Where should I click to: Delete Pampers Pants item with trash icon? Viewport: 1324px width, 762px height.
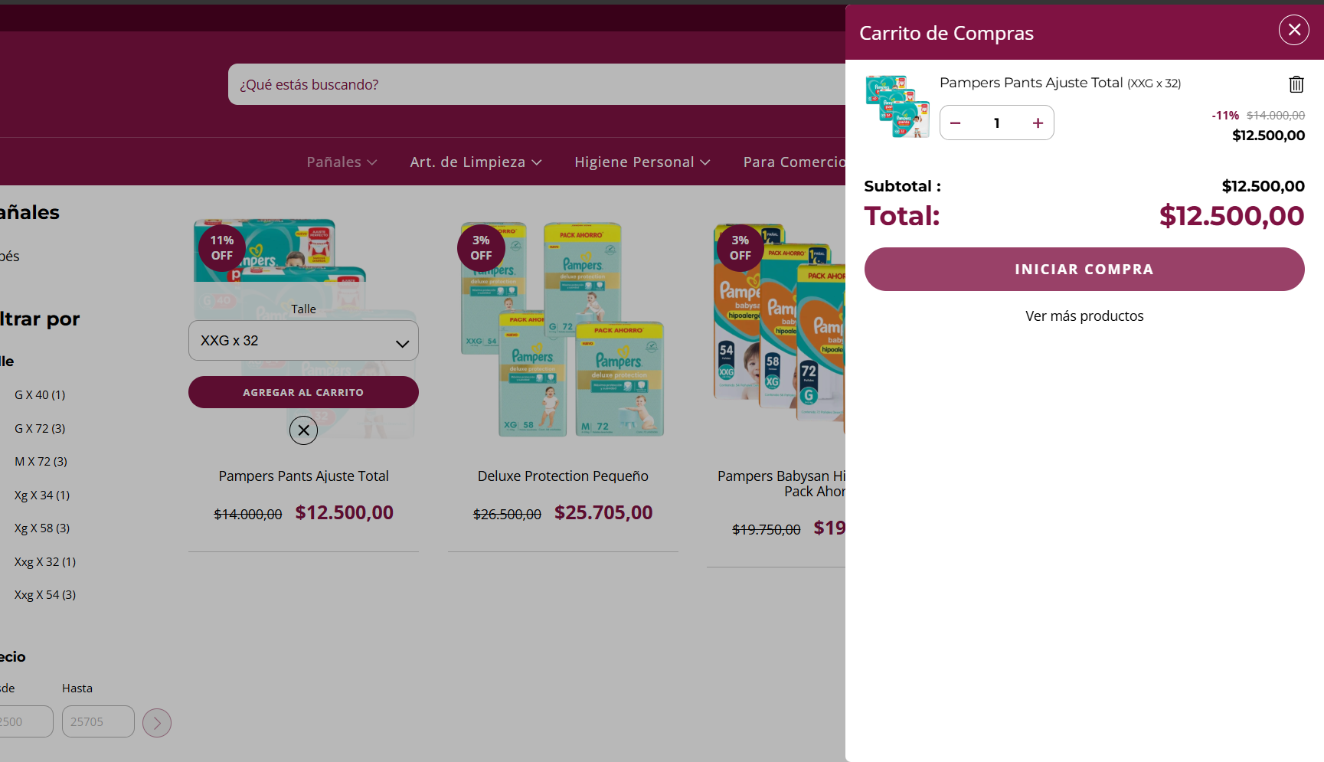point(1296,83)
